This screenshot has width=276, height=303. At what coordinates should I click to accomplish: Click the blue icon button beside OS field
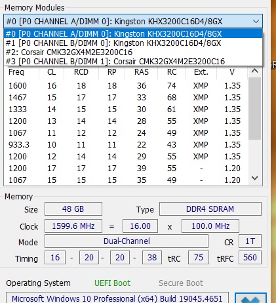[x=250, y=298]
